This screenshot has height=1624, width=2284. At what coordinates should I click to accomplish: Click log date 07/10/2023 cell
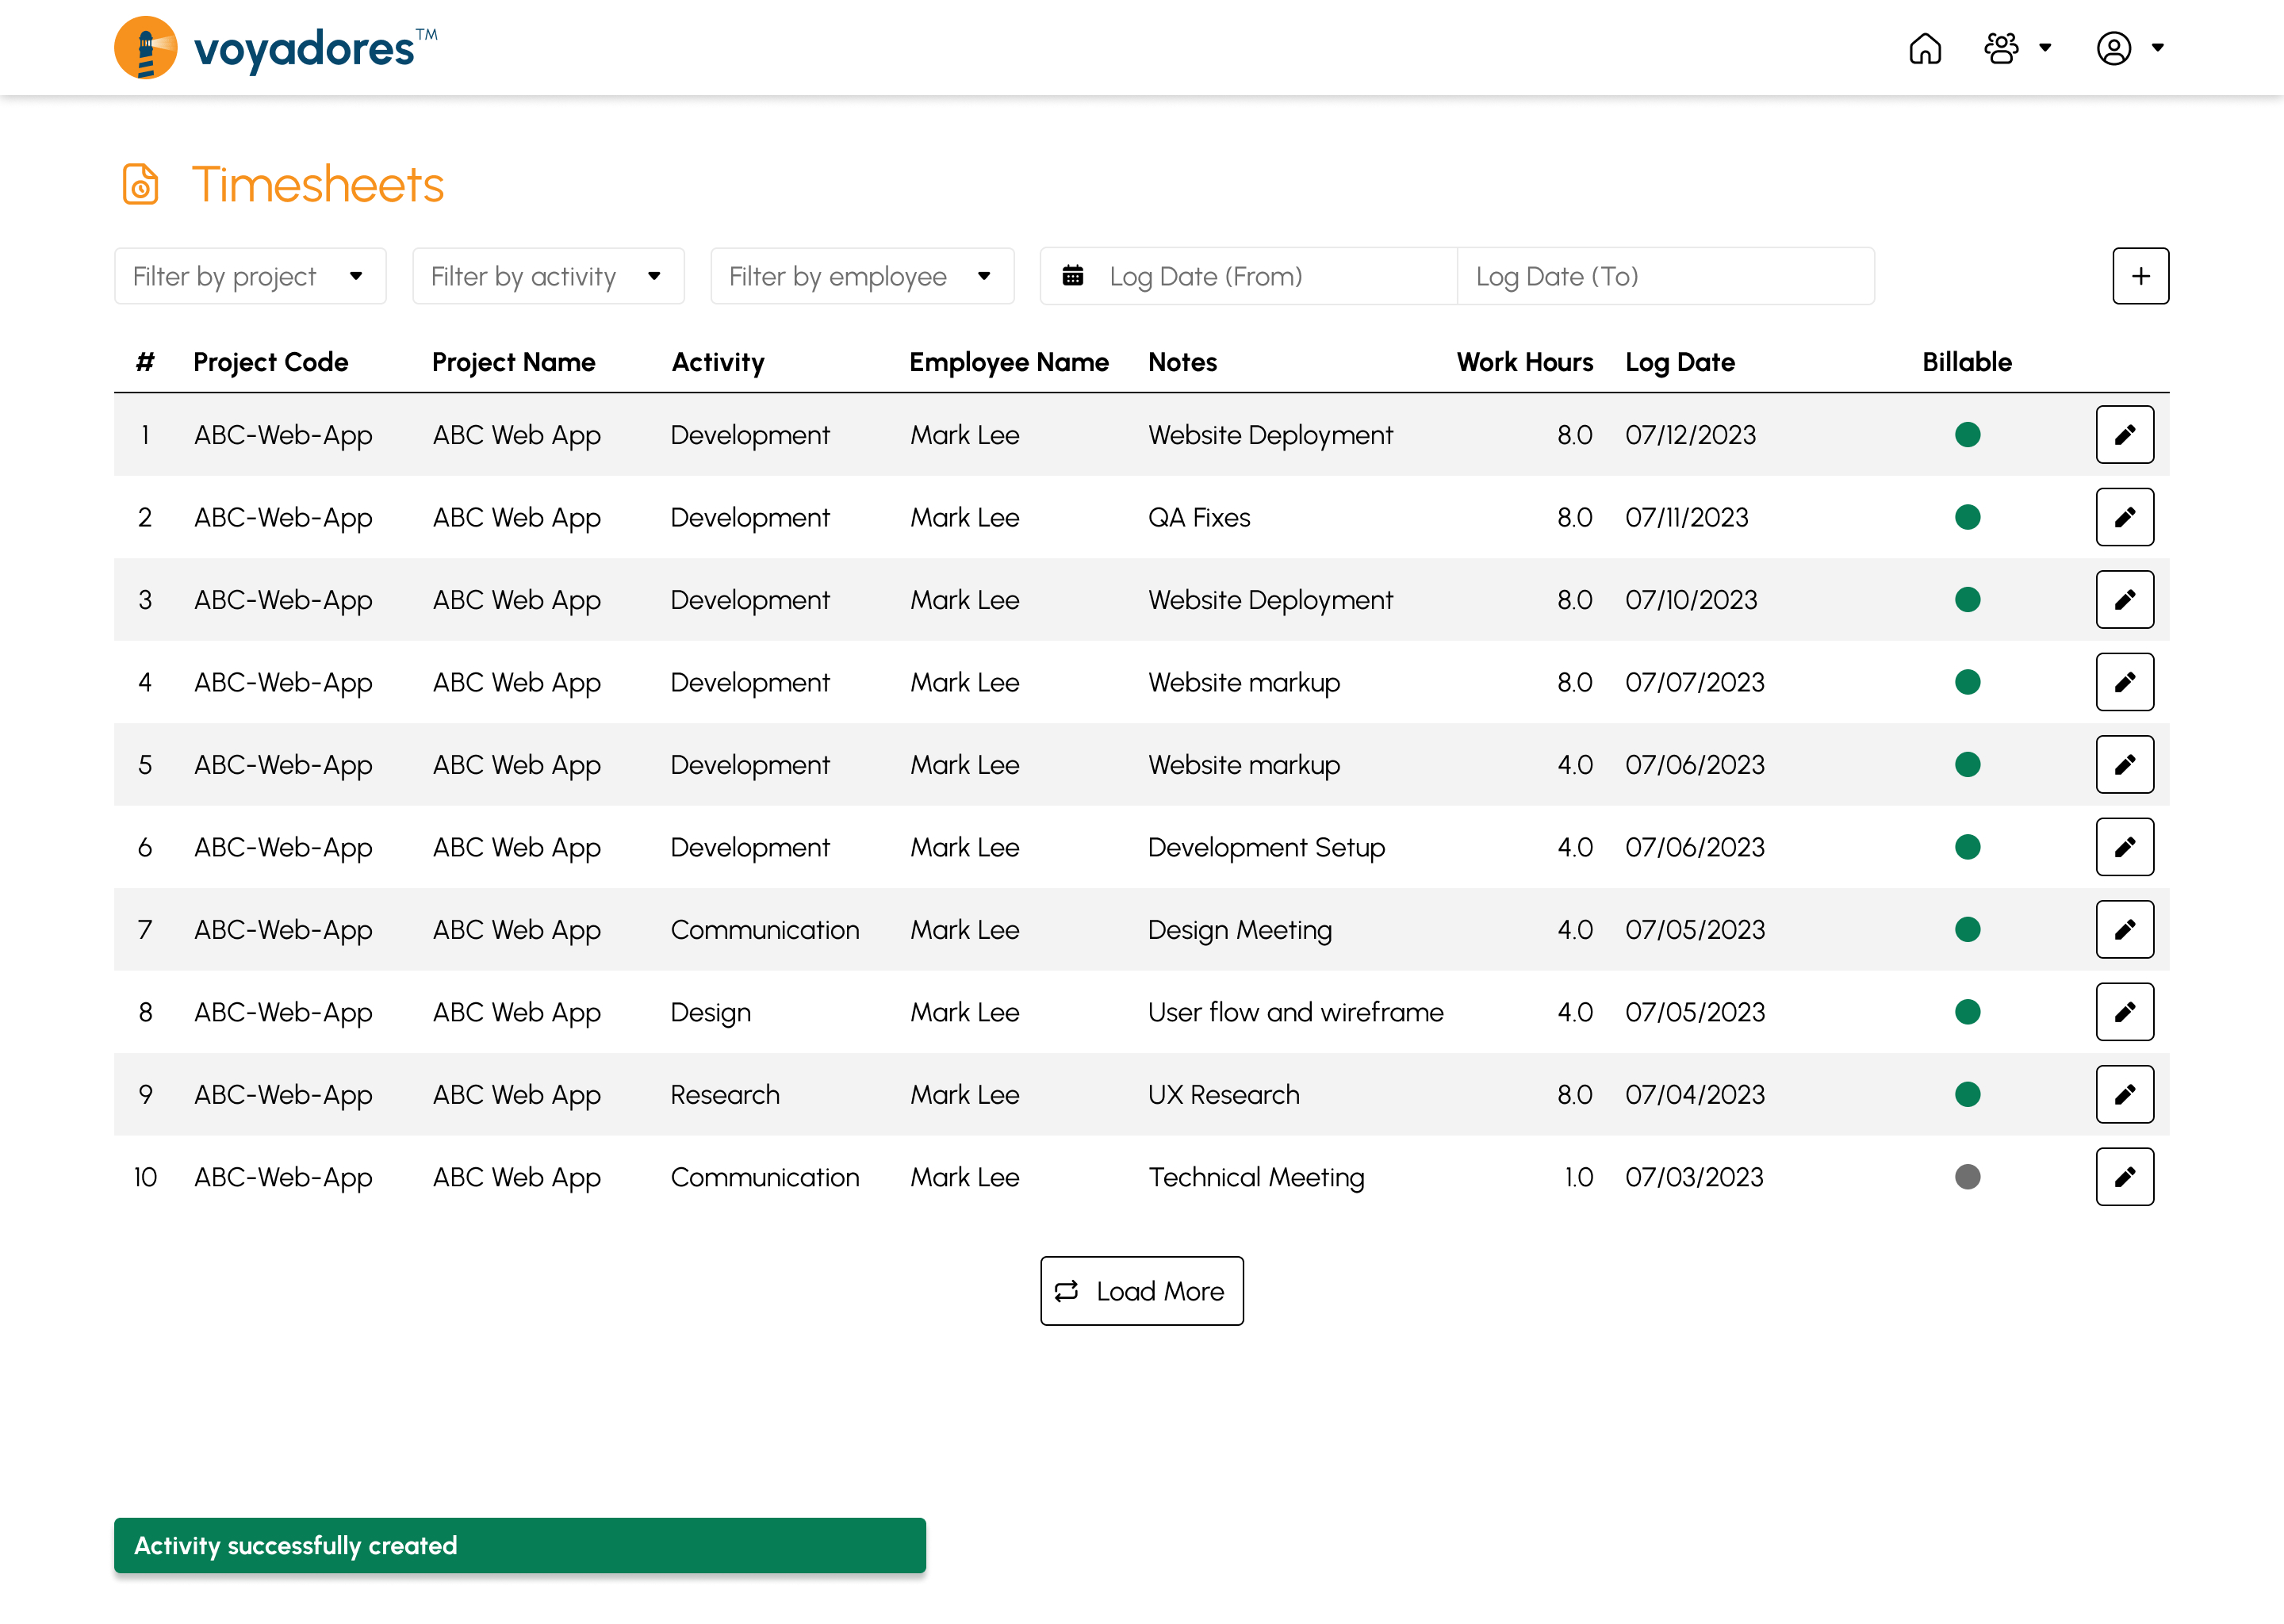(x=1691, y=600)
